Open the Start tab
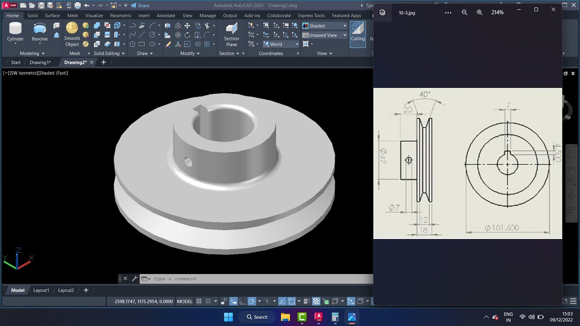This screenshot has width=580, height=326. coord(16,62)
